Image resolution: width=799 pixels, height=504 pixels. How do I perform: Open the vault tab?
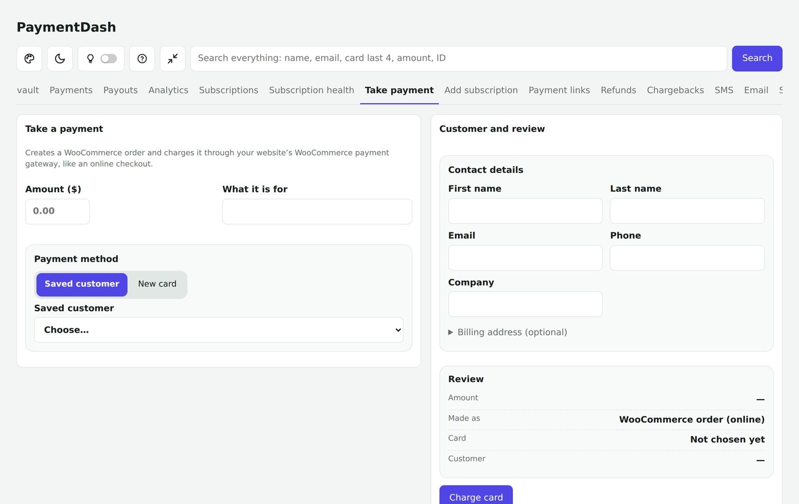28,90
